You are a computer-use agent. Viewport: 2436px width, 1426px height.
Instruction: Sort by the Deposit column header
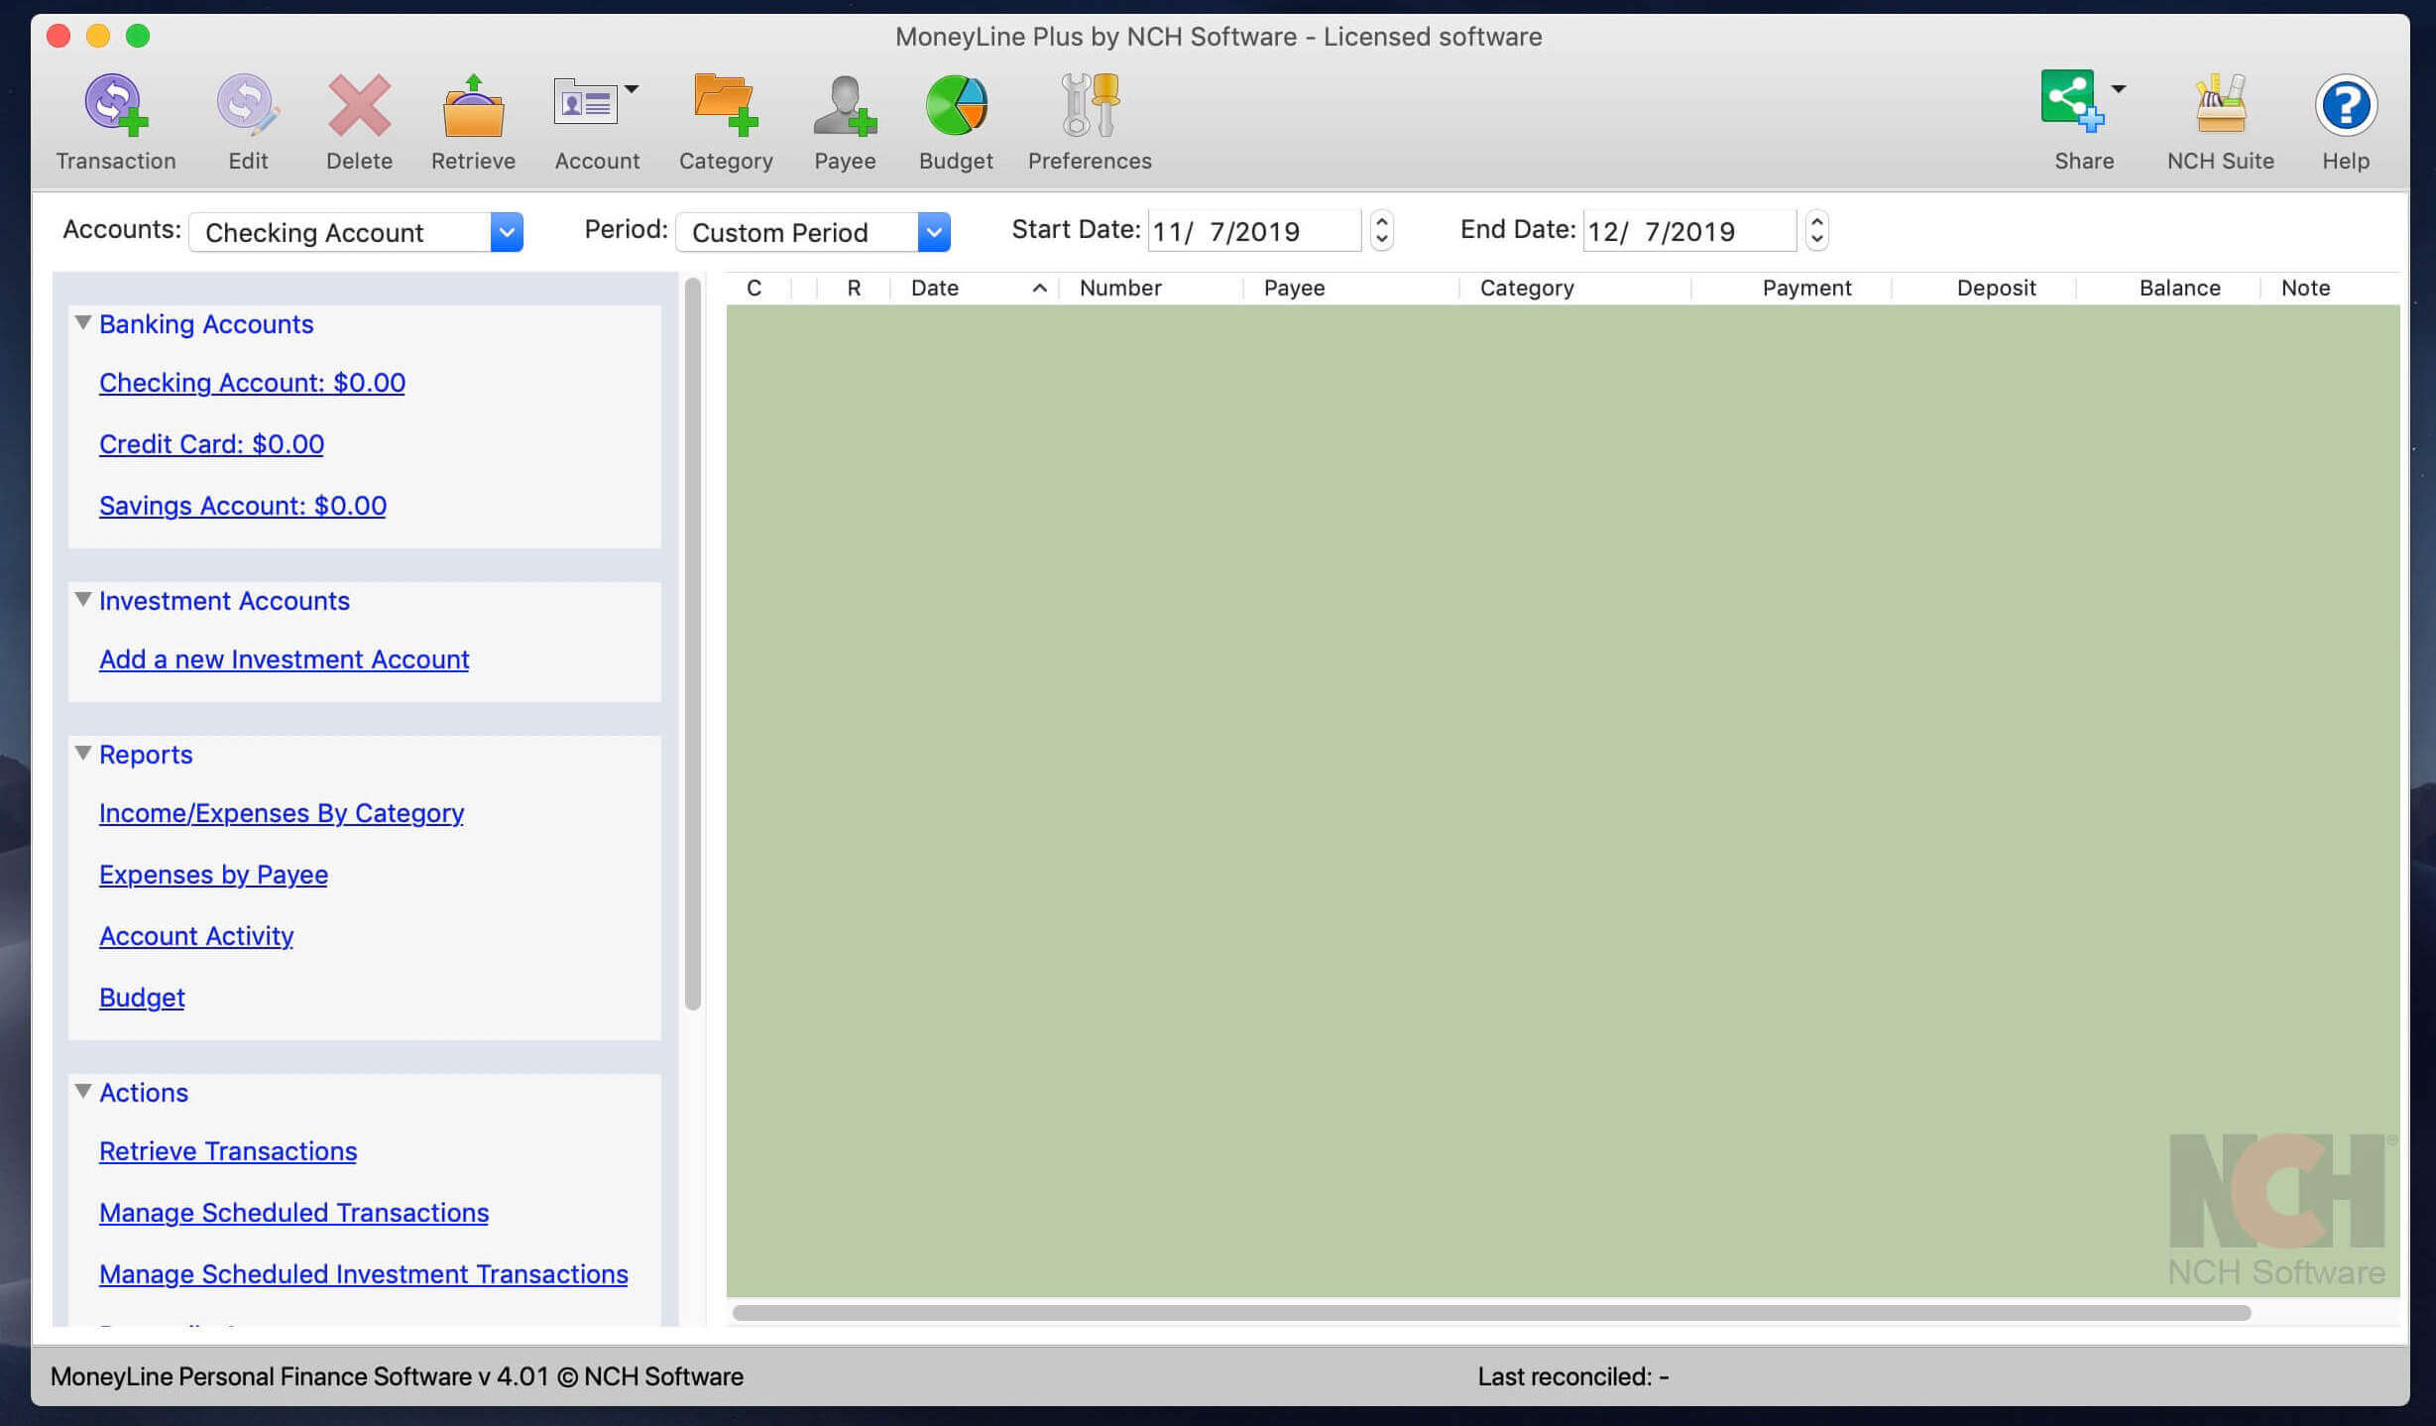pyautogui.click(x=1984, y=288)
